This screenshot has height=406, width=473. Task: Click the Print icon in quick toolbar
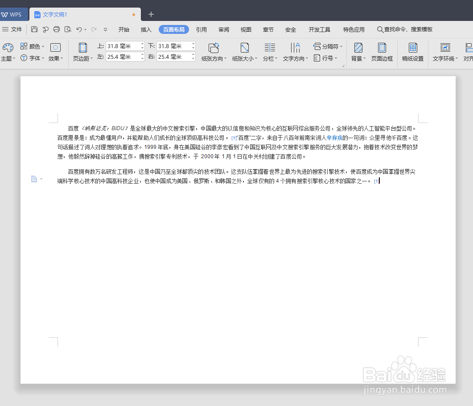pyautogui.click(x=57, y=29)
